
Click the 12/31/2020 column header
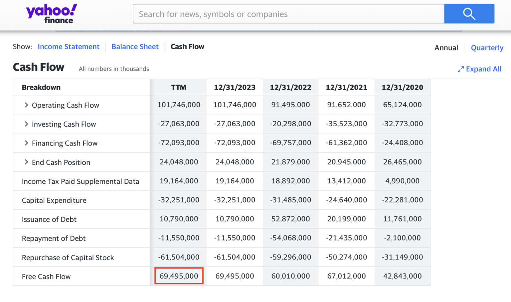click(x=402, y=87)
